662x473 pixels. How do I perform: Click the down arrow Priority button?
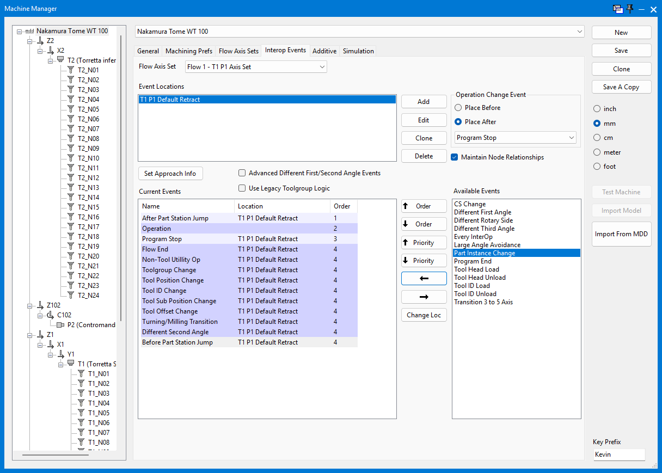click(424, 261)
